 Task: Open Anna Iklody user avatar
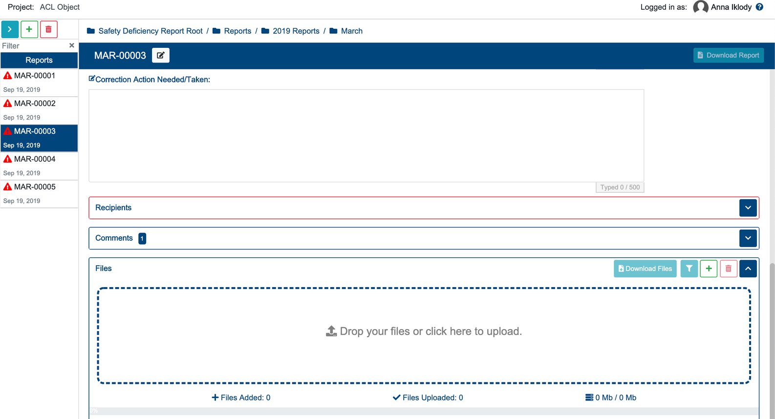click(x=701, y=7)
